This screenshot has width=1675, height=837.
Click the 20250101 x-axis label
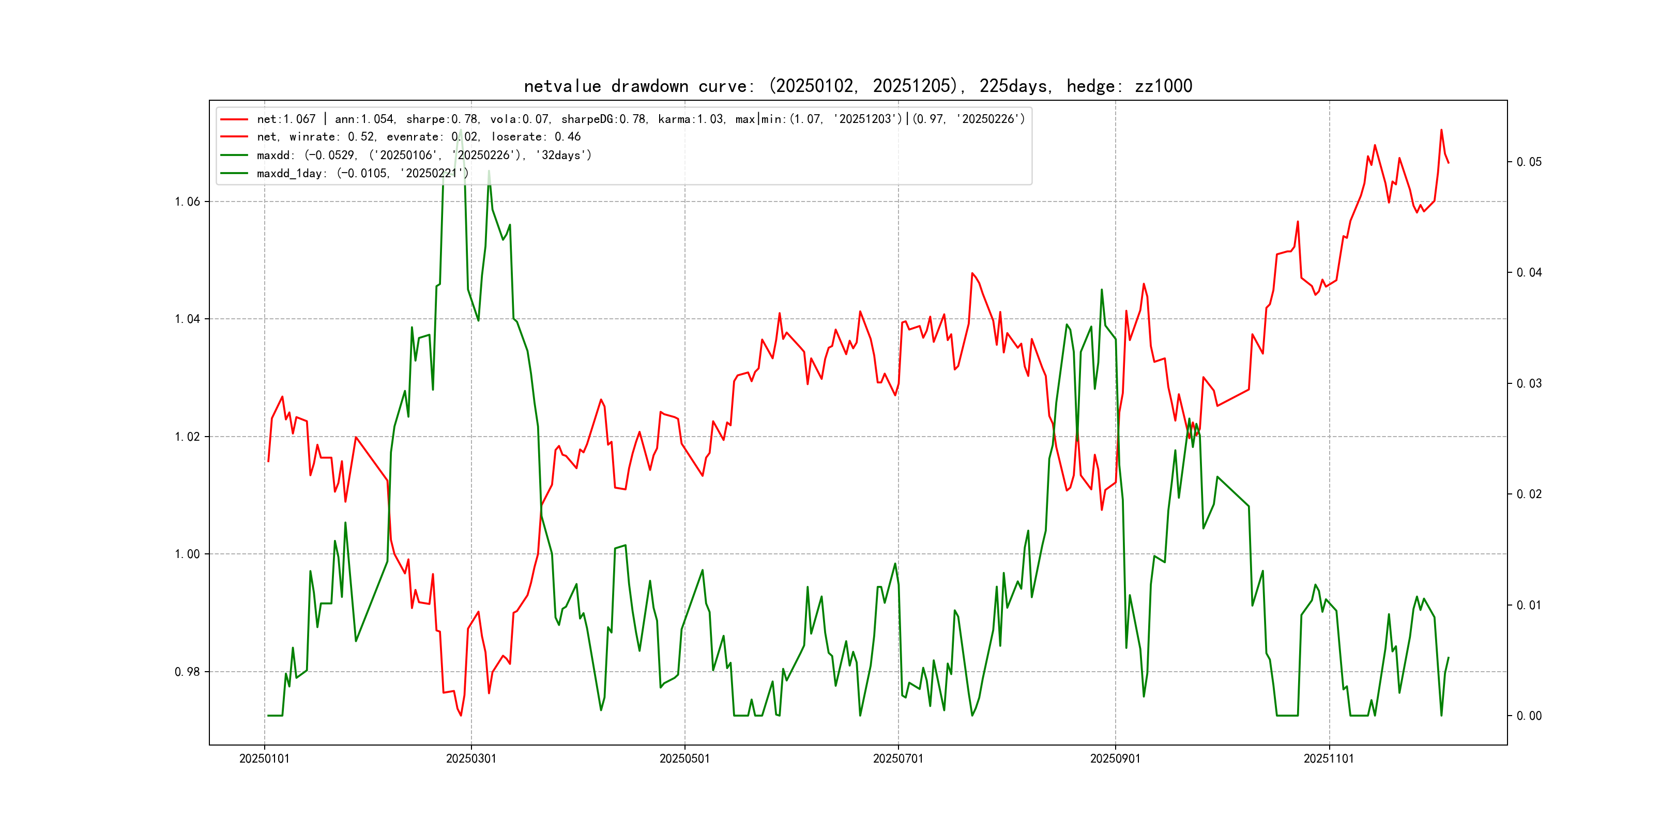[x=264, y=759]
